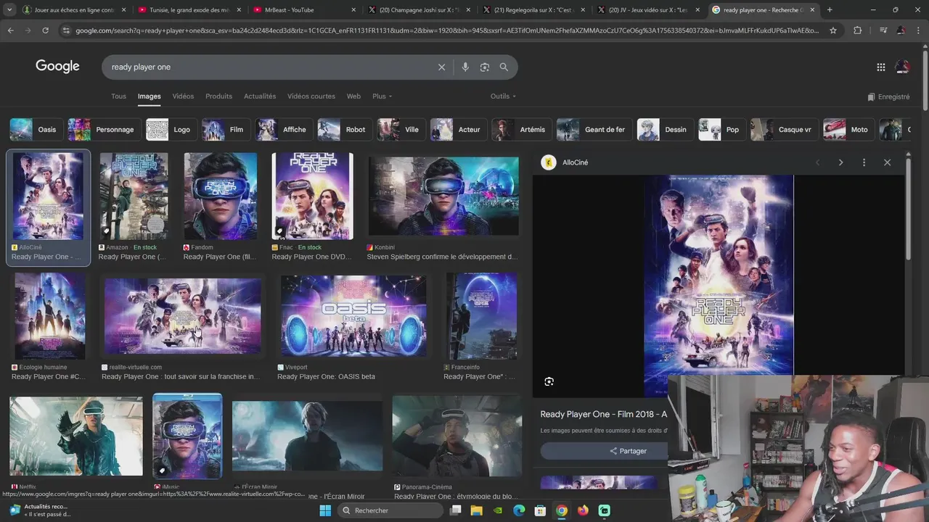Search inside image with the Lens icon
Viewport: 929px width, 522px height.
pyautogui.click(x=549, y=381)
